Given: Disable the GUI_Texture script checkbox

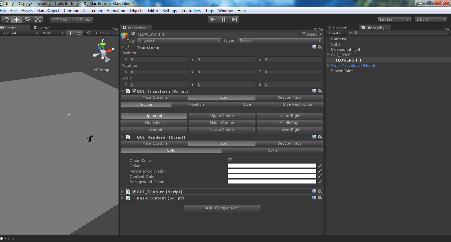Looking at the screenshot, I should (x=134, y=191).
